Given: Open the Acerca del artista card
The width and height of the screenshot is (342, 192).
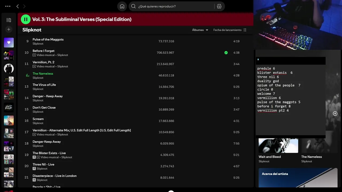Looking at the screenshot, I should (x=298, y=178).
